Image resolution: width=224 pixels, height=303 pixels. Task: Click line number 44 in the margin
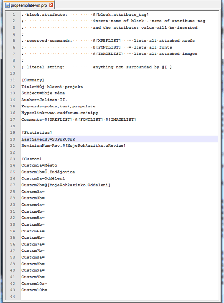point(12,297)
